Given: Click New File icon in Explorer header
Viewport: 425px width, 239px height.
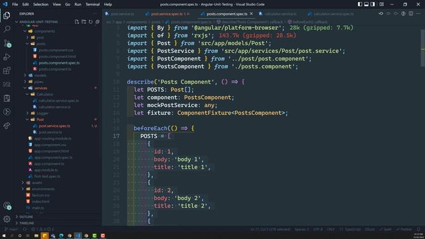Looking at the screenshot, I should (x=77, y=22).
